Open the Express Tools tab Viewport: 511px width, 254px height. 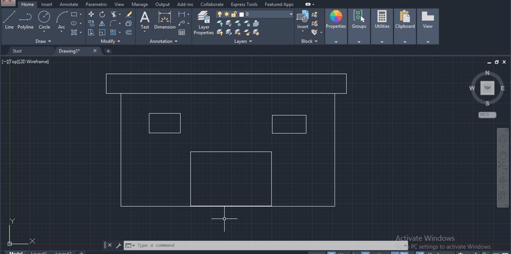tap(244, 4)
